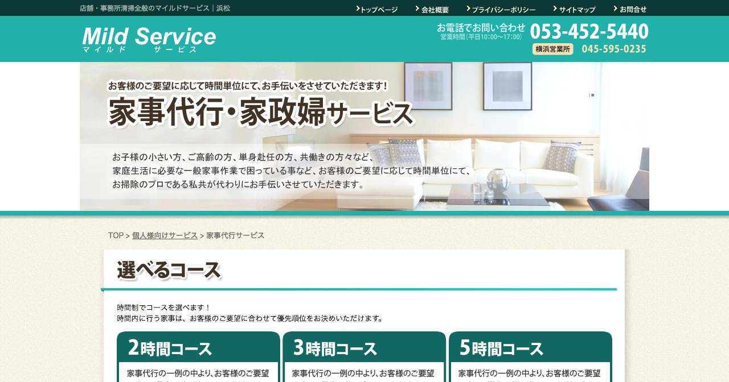Click the Mild Service logo
The width and height of the screenshot is (729, 382).
coord(148,39)
